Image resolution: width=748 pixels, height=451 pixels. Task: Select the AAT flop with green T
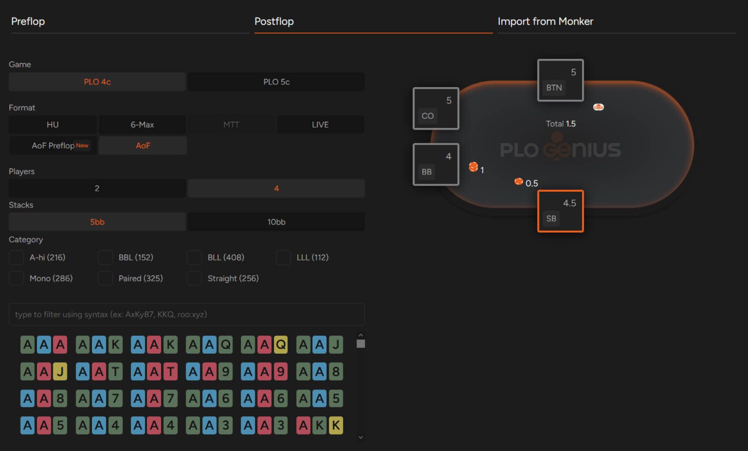(99, 371)
